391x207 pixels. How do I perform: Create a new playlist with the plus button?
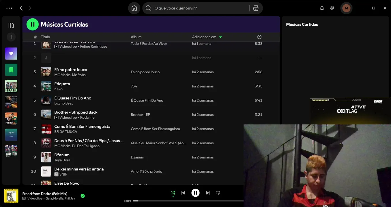click(11, 37)
